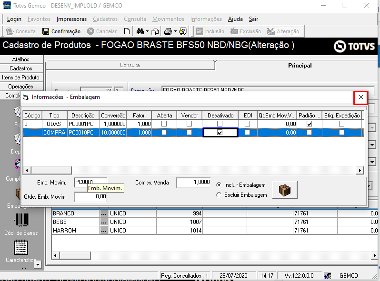Viewport: 380px width, 281px height.
Task: Toggle EDI checkbox for TODAS row
Action: (248, 124)
